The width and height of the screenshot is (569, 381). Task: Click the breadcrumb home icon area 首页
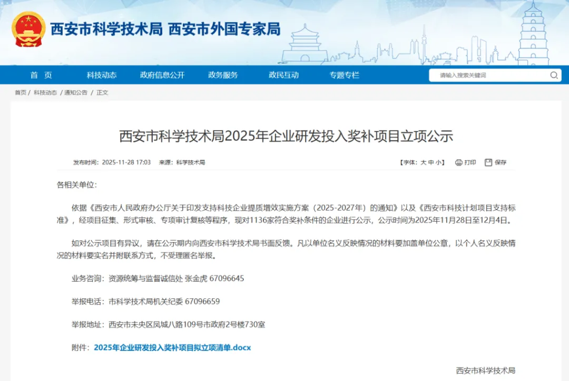coord(21,92)
